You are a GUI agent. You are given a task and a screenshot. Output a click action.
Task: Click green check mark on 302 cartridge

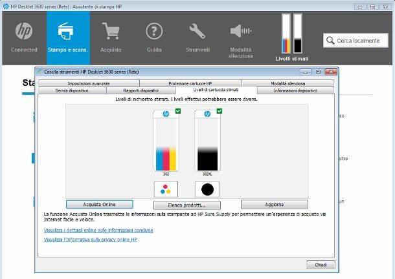tap(178, 111)
